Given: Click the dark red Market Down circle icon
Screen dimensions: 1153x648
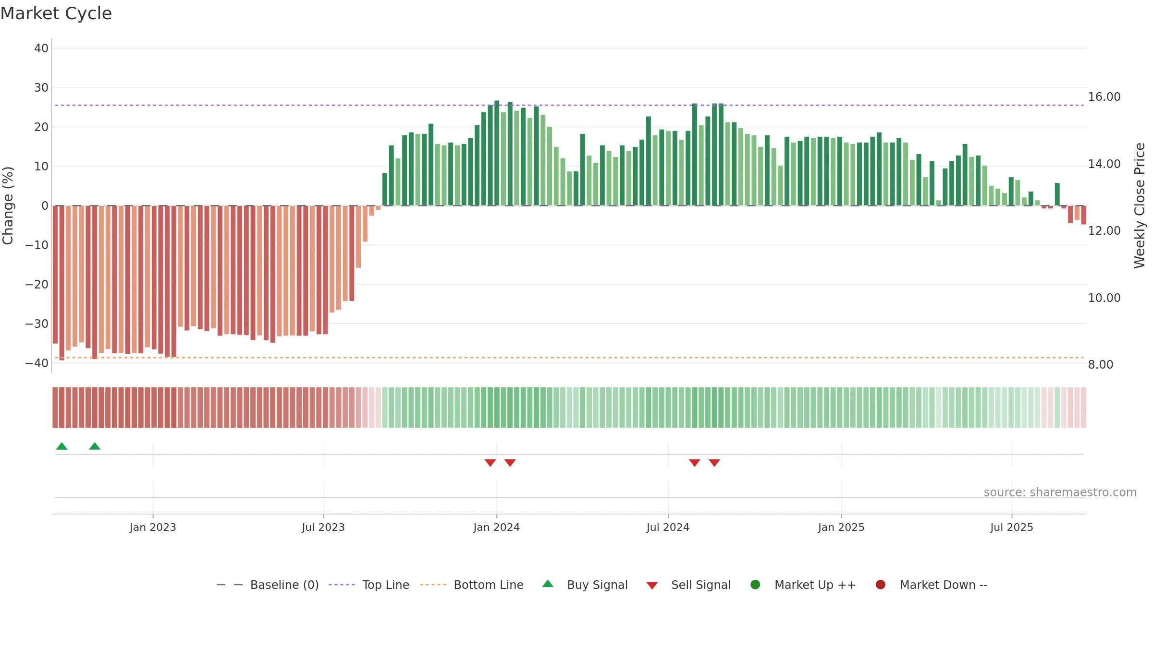Looking at the screenshot, I should [x=881, y=585].
